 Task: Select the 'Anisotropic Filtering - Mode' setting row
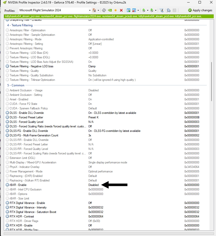tap(105, 39)
